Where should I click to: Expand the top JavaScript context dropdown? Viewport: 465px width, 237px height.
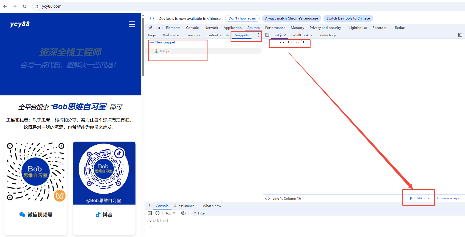(x=170, y=213)
